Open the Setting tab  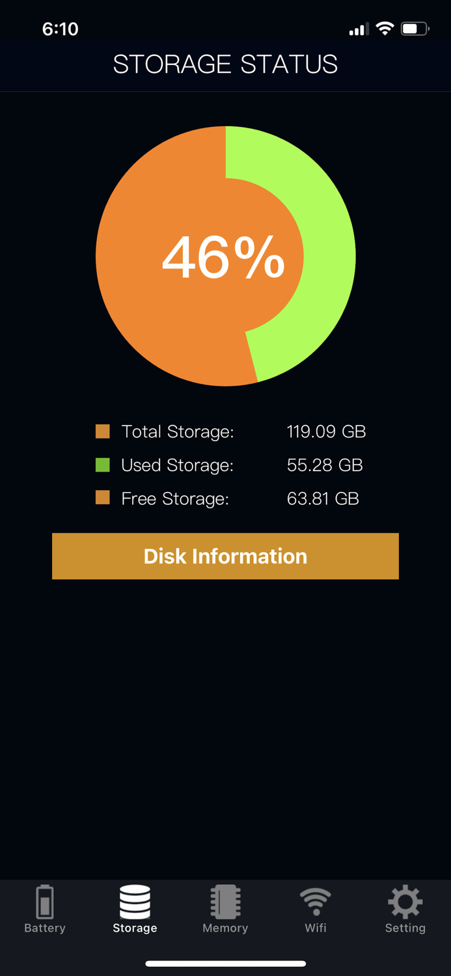[405, 911]
